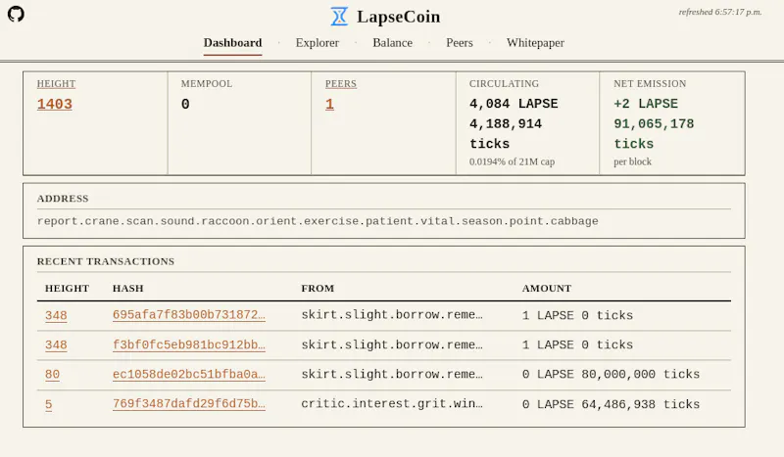The image size is (784, 457).
Task: Open block 348 in the 695afa7f row
Action: pos(56,315)
